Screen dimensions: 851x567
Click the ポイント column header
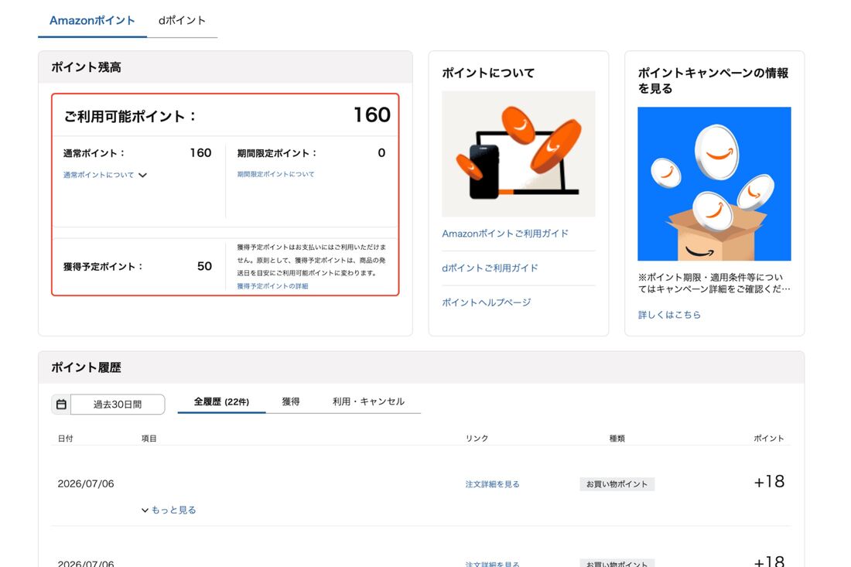tap(769, 439)
